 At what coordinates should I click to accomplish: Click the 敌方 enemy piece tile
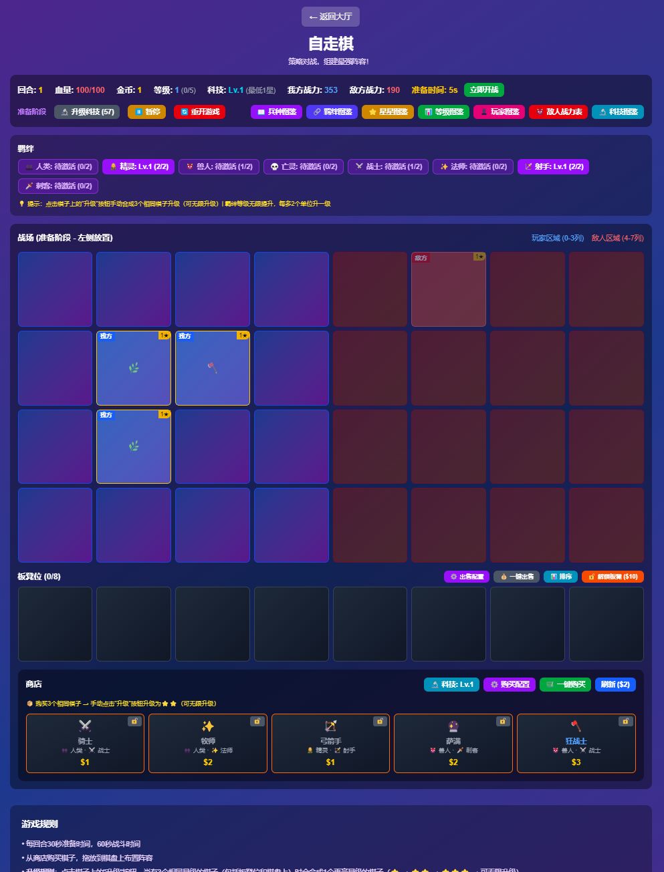click(x=449, y=289)
